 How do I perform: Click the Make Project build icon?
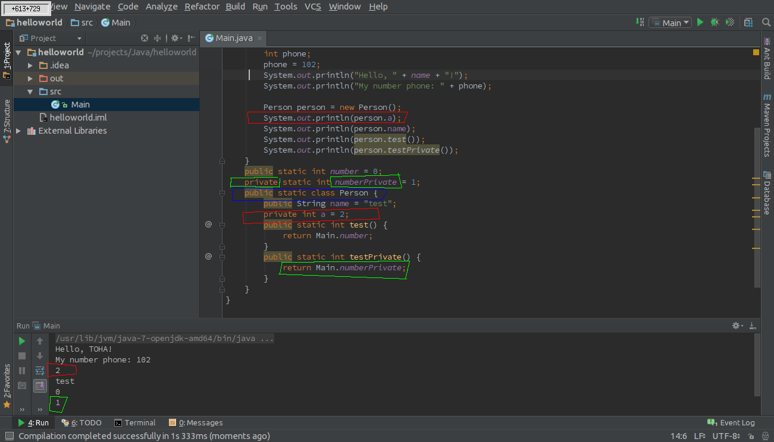pyautogui.click(x=640, y=23)
